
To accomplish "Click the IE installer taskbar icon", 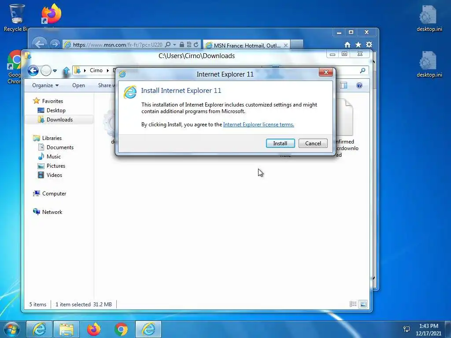I will coord(148,329).
